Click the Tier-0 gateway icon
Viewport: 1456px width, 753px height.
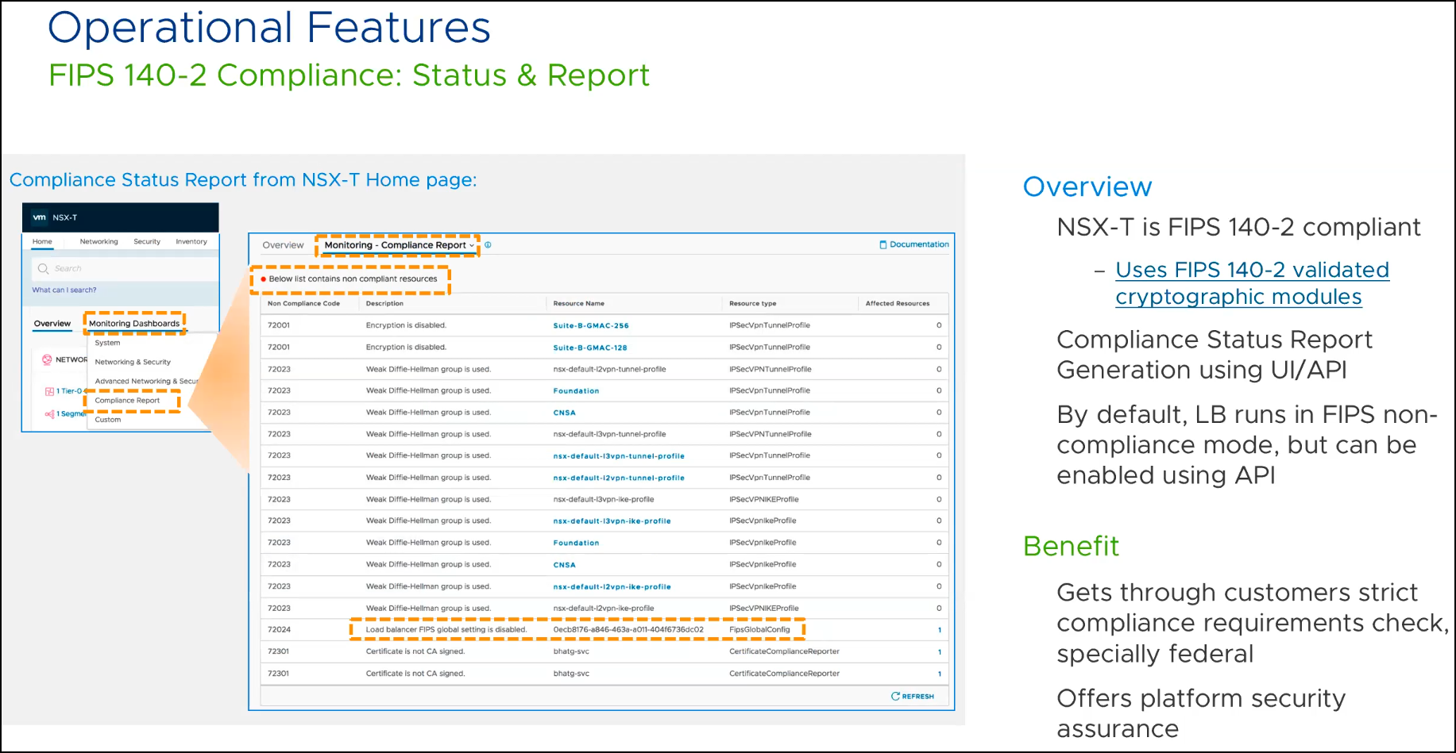point(49,391)
